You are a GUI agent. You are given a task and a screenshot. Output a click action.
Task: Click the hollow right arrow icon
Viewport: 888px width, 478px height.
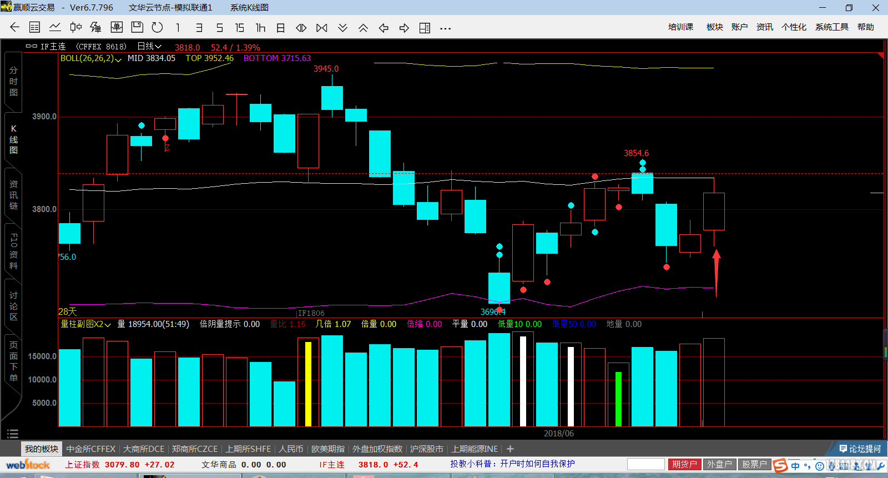click(x=404, y=28)
